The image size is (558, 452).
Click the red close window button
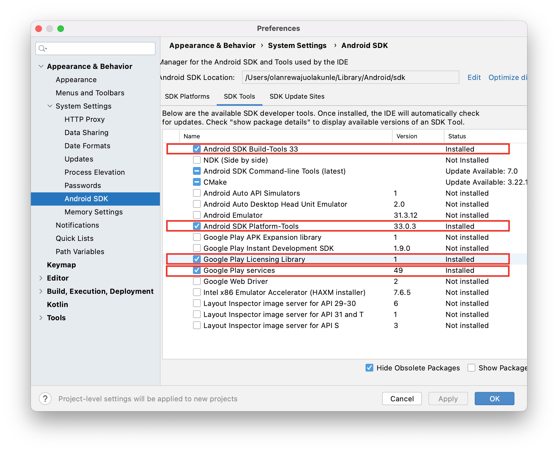[39, 29]
